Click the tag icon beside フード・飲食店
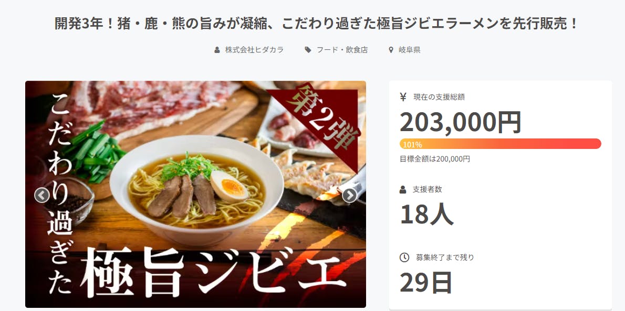This screenshot has height=311, width=625. (308, 50)
